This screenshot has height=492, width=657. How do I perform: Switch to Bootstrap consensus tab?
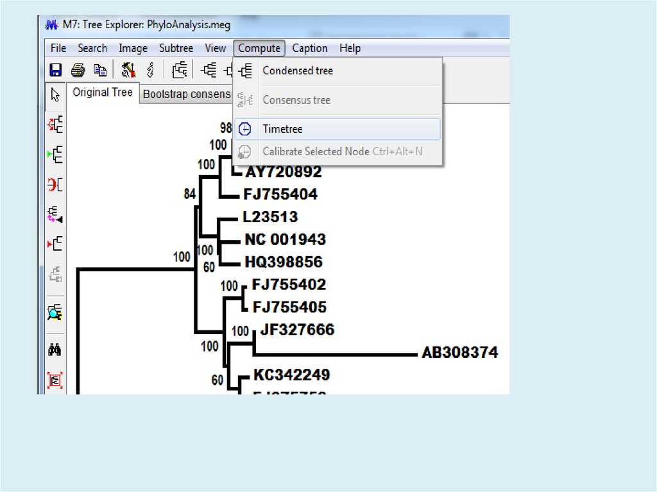(186, 94)
